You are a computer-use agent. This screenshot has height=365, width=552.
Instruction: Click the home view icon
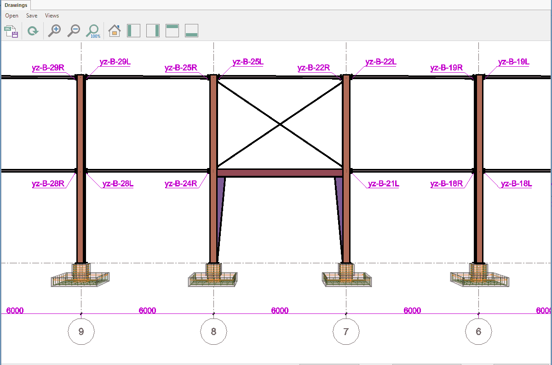114,31
